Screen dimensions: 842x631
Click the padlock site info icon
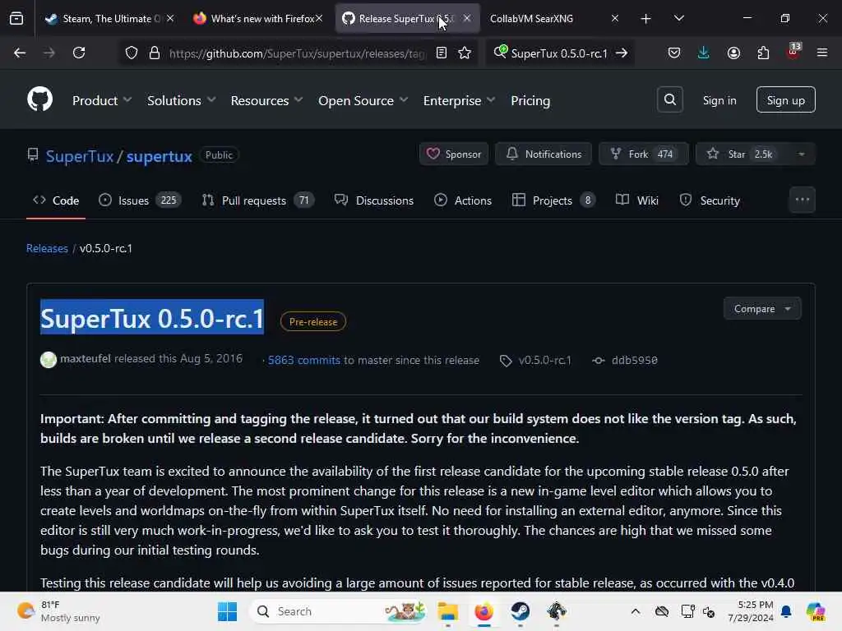coord(155,53)
